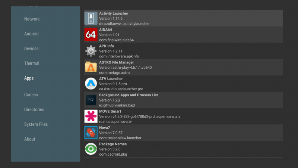
Task: Click package name com.intelloware.apkinfo
Action: coord(119,56)
